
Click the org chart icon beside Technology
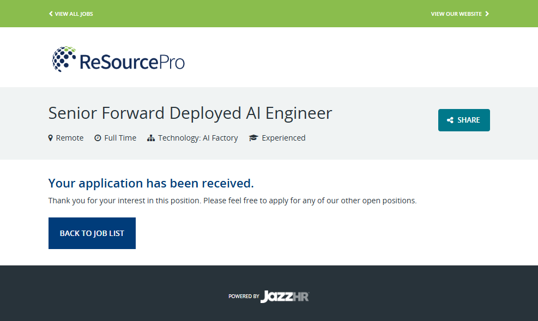pyautogui.click(x=151, y=138)
